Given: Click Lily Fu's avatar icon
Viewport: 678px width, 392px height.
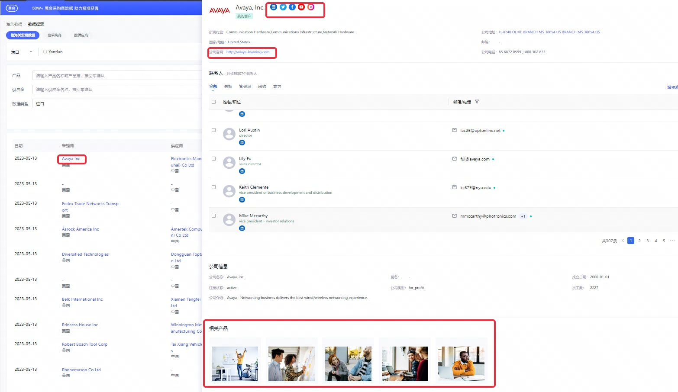Looking at the screenshot, I should coord(229,163).
